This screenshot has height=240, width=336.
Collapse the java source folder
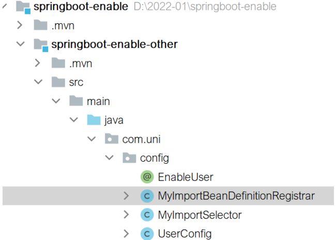coord(74,119)
